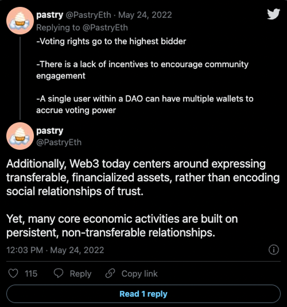Open the Twitter info circle icon

[x=275, y=250]
